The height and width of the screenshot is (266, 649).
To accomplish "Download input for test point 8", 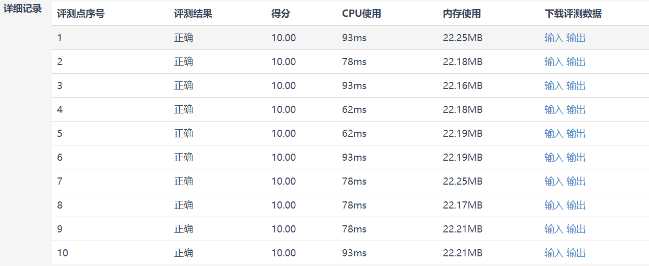I will tap(554, 205).
